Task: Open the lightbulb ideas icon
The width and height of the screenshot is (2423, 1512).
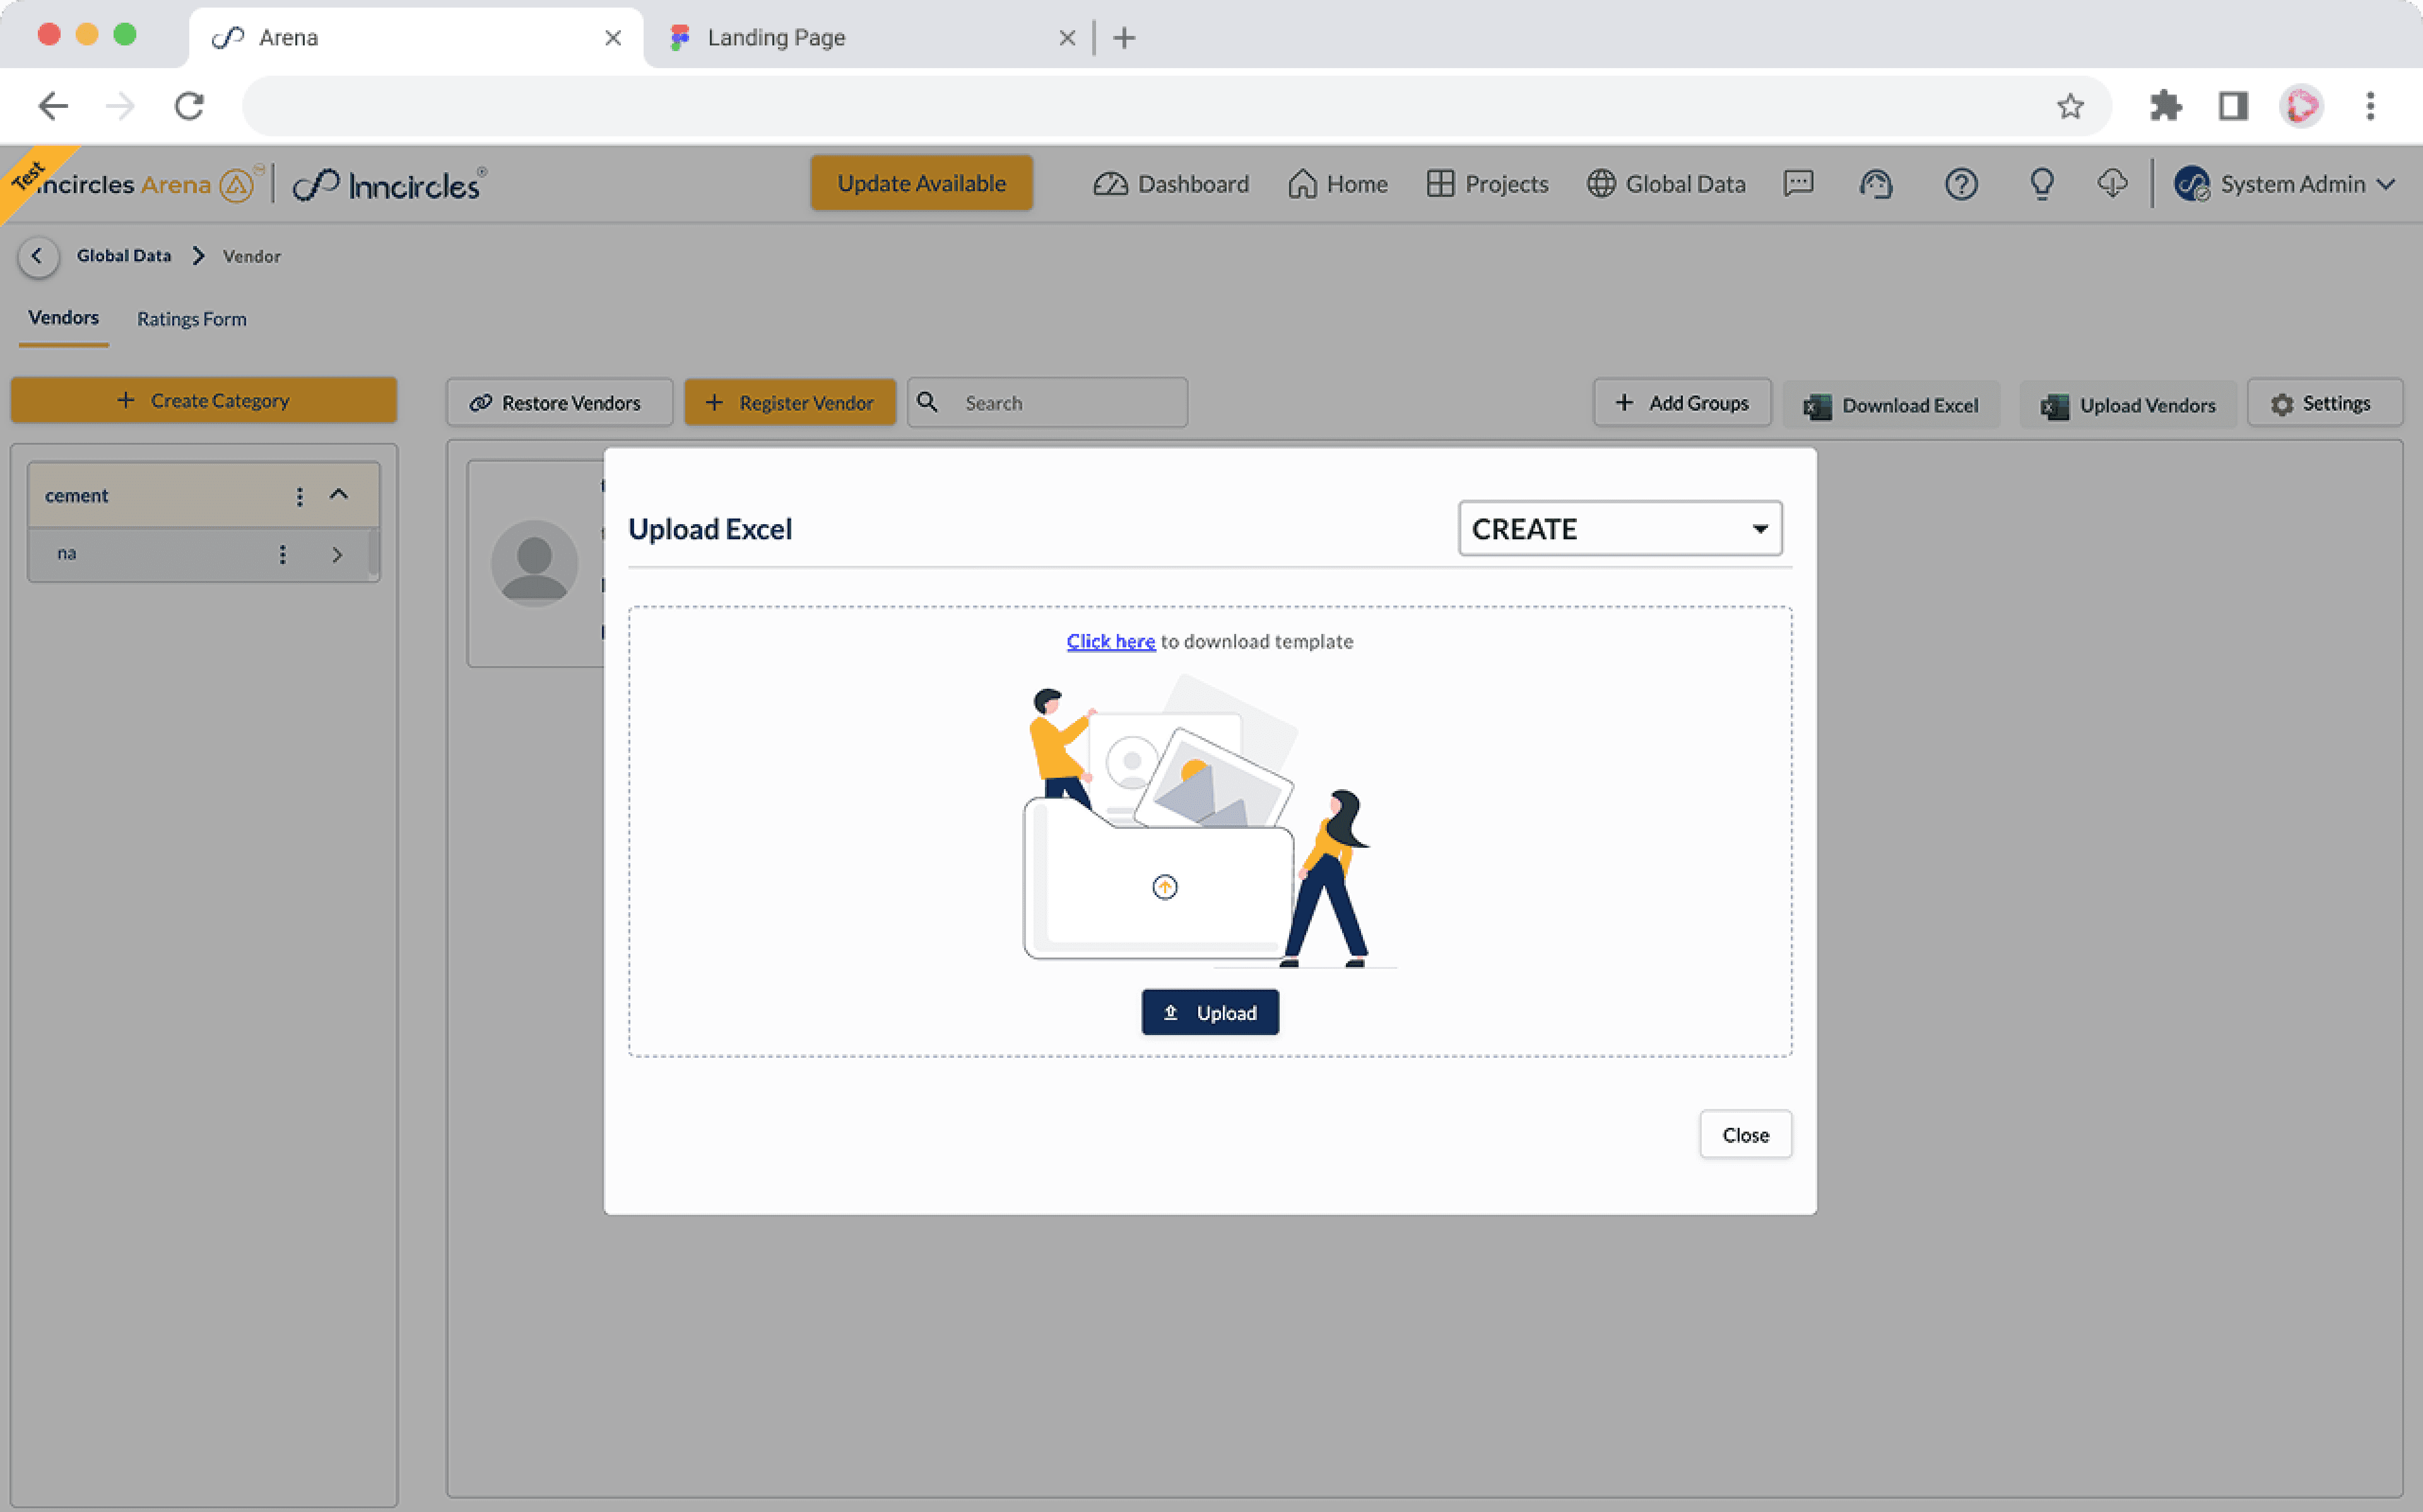Action: (2041, 184)
